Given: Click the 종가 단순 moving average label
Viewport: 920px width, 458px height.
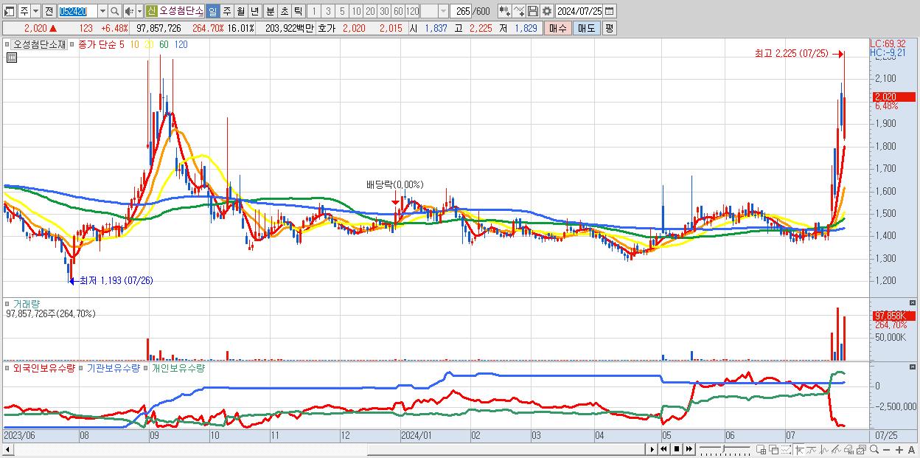Looking at the screenshot, I should (x=96, y=44).
